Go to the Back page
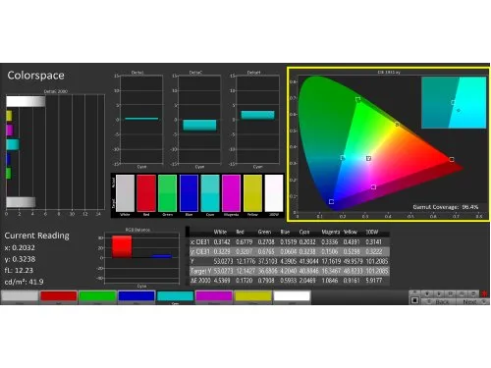The image size is (491, 368). tap(438, 301)
